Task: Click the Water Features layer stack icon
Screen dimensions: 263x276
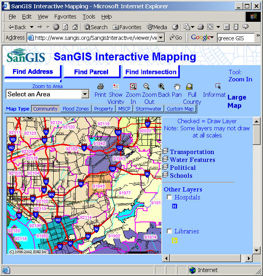Action: pyautogui.click(x=165, y=159)
